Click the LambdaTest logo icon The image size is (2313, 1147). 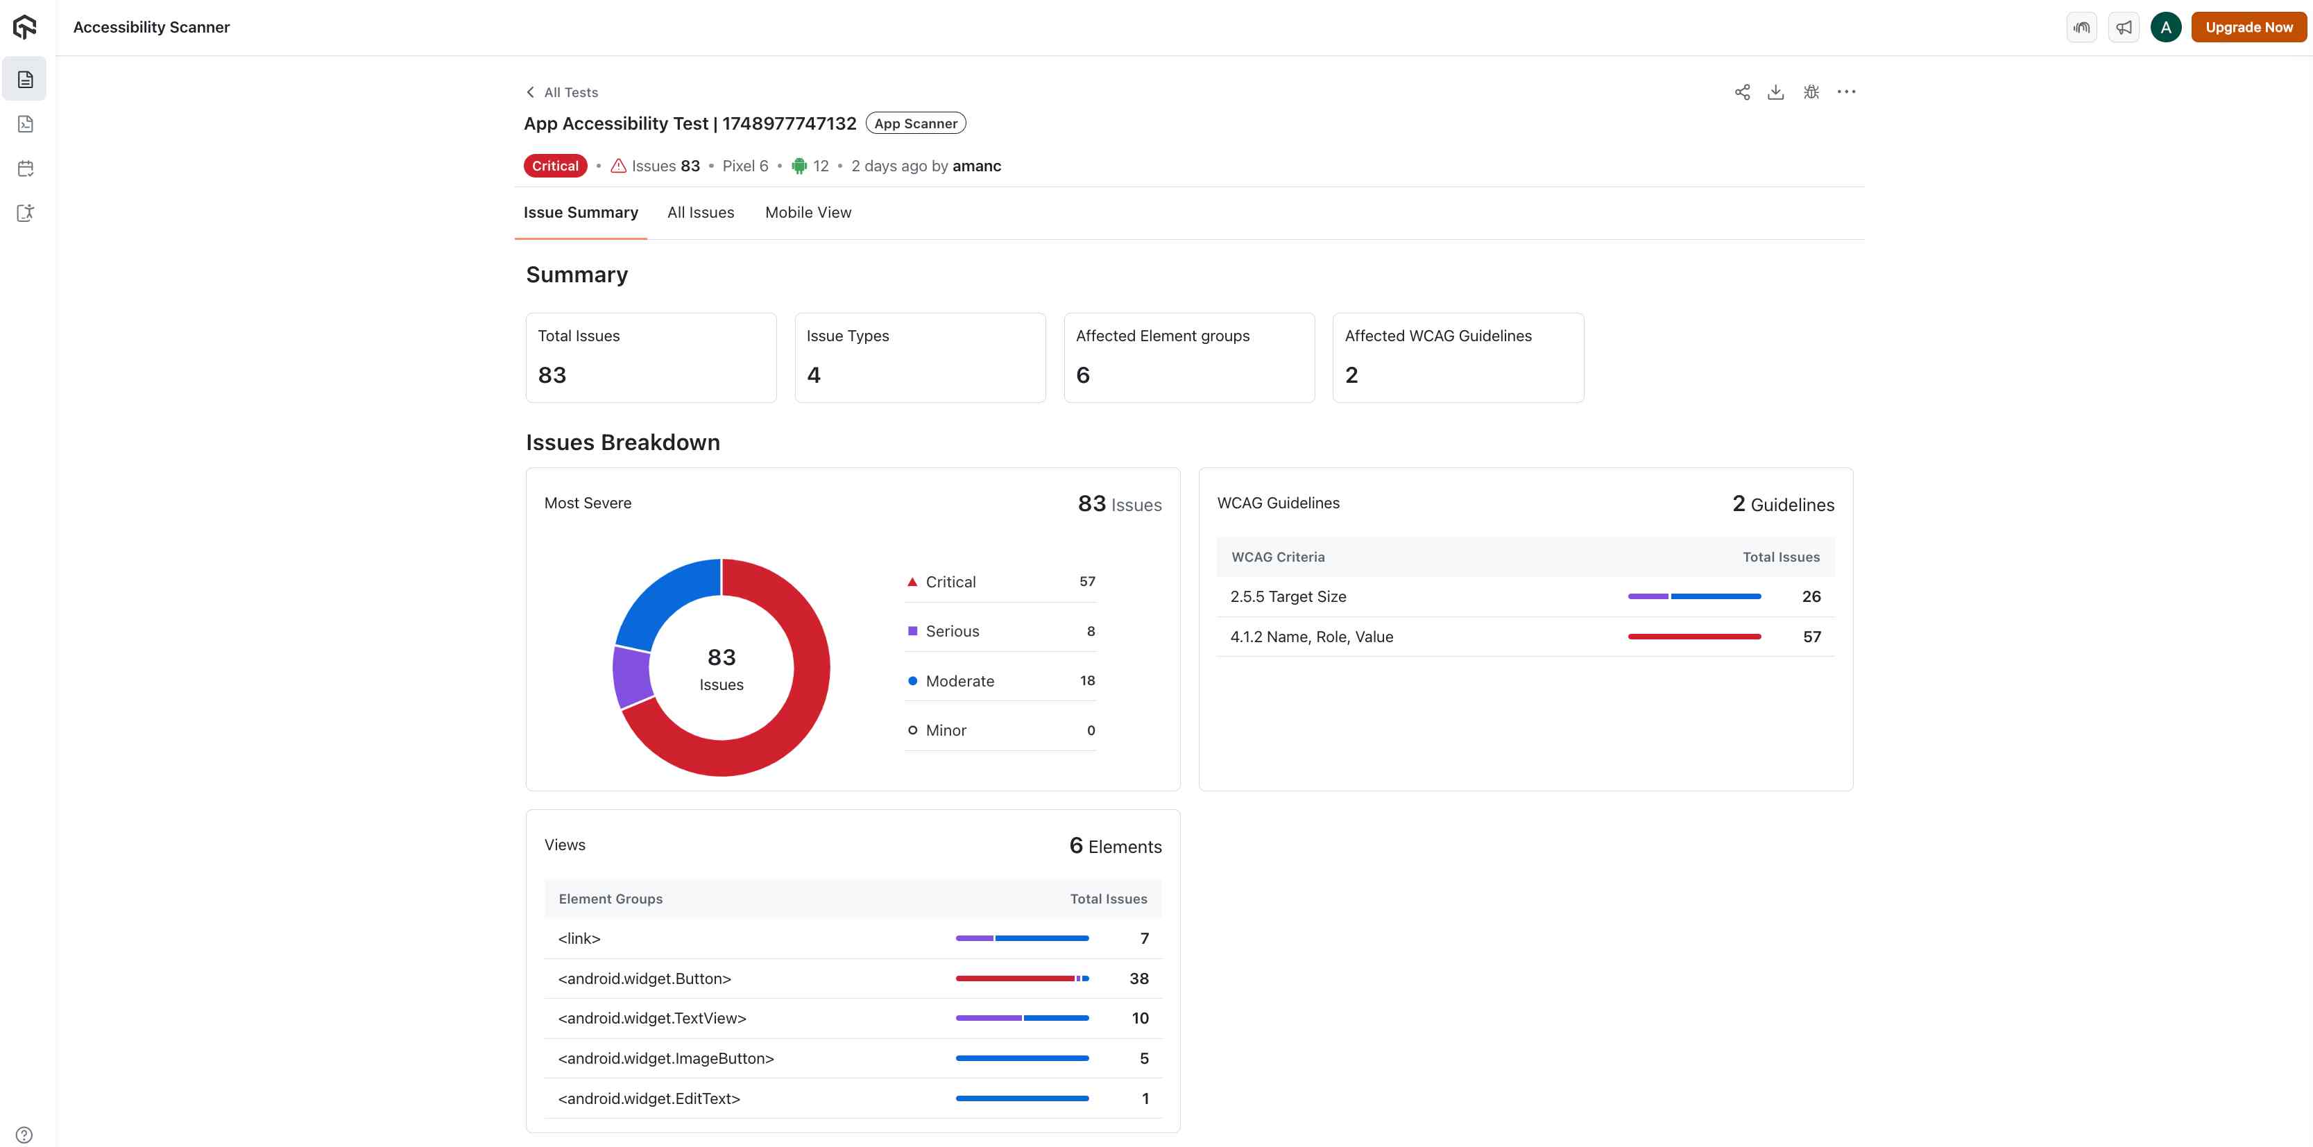pos(25,27)
